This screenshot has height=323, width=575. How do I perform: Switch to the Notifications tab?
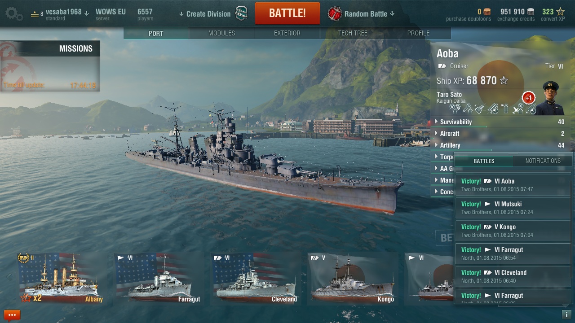[543, 161]
